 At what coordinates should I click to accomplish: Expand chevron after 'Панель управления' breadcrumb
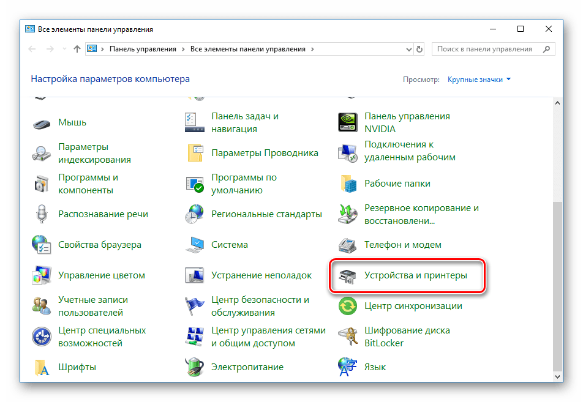coord(183,49)
